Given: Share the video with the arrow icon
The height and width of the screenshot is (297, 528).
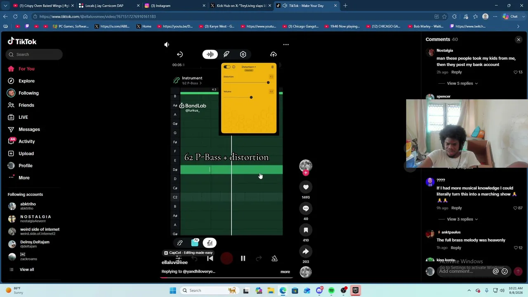Looking at the screenshot, I should (x=306, y=252).
